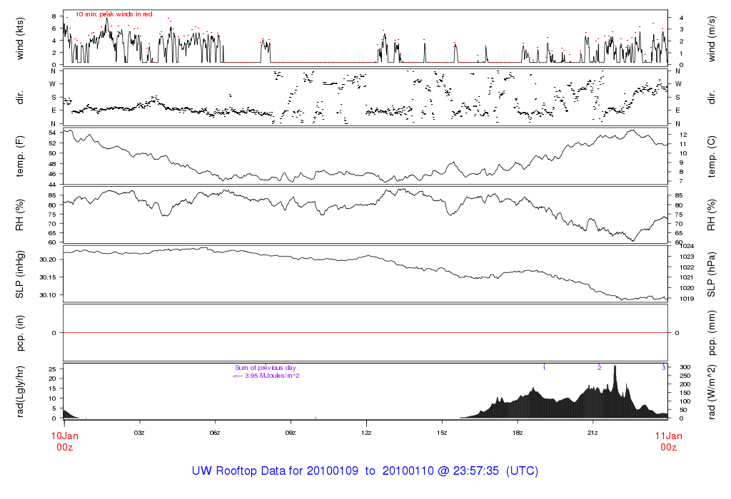731x499 pixels.
Task: Select the 21z tick on the time axis
Action: 593,433
